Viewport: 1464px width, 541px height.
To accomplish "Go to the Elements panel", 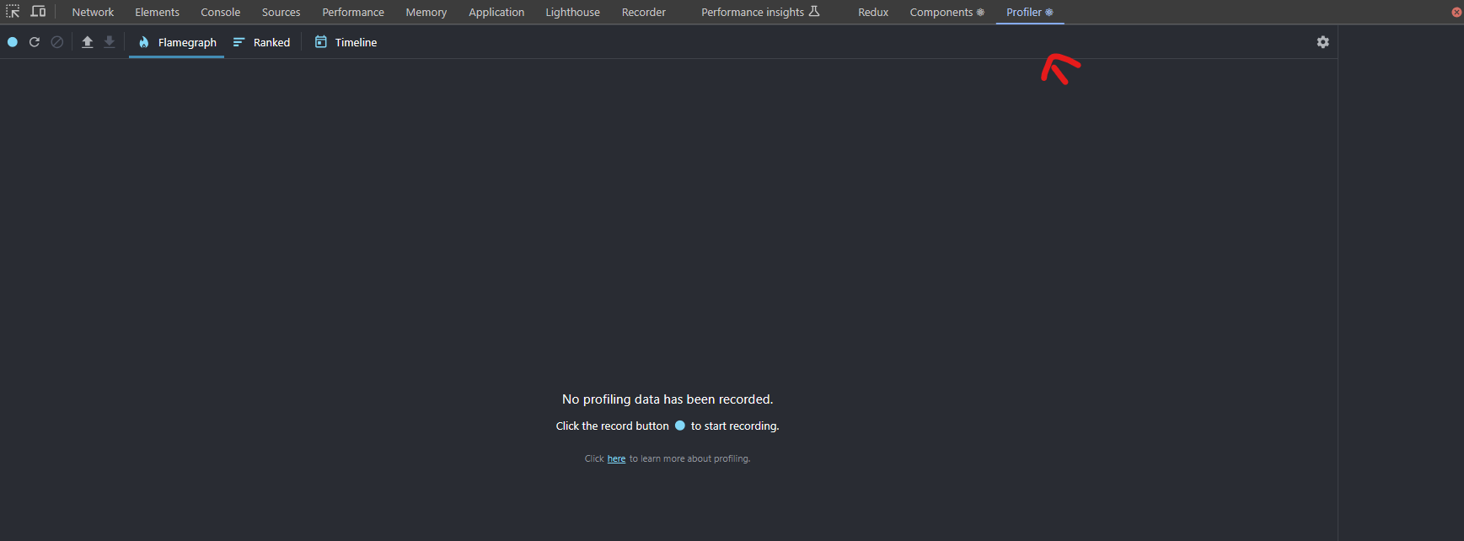I will [157, 12].
